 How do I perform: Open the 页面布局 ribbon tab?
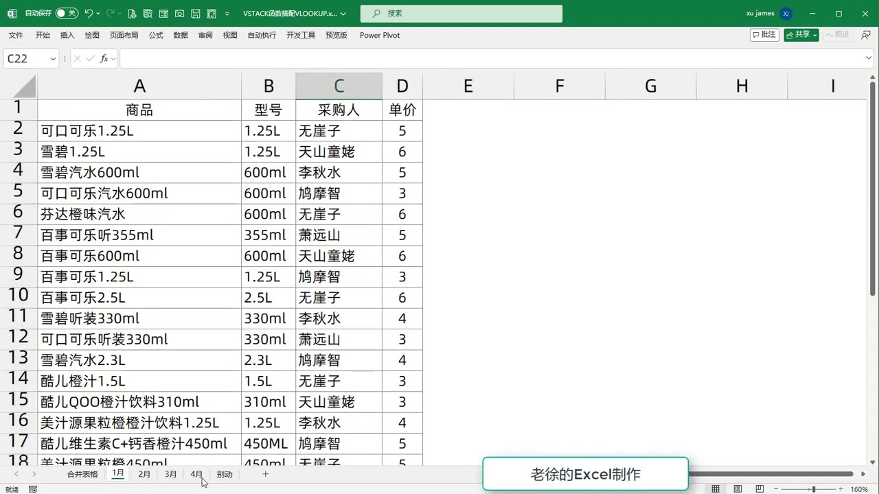(124, 35)
